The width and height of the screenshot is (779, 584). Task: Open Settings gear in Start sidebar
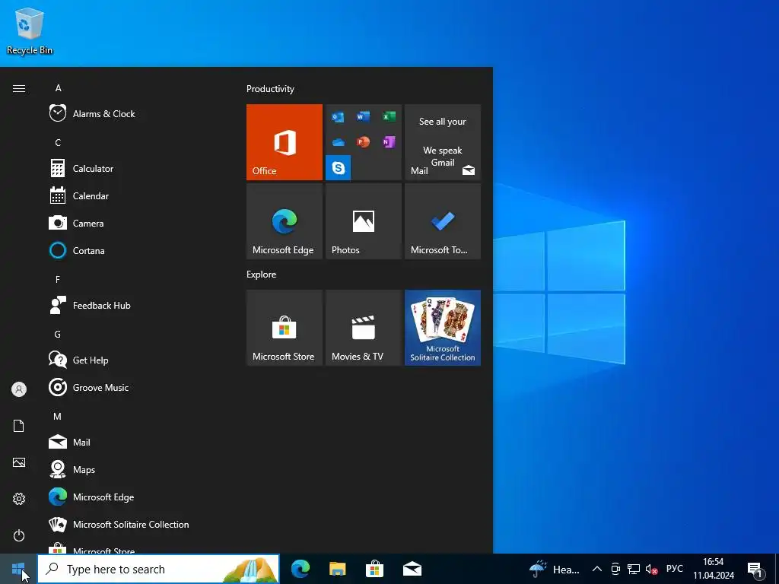(19, 499)
